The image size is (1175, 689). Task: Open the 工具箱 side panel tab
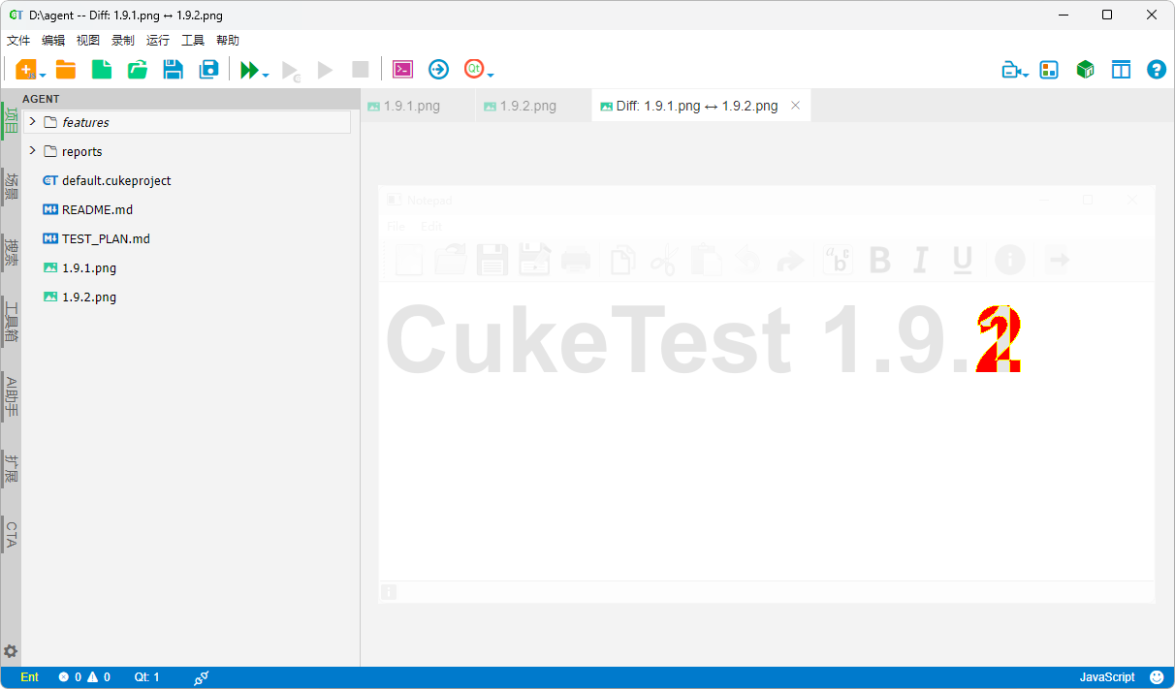(x=11, y=323)
